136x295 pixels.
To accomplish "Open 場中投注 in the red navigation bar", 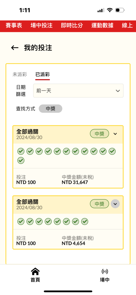I will (42, 25).
